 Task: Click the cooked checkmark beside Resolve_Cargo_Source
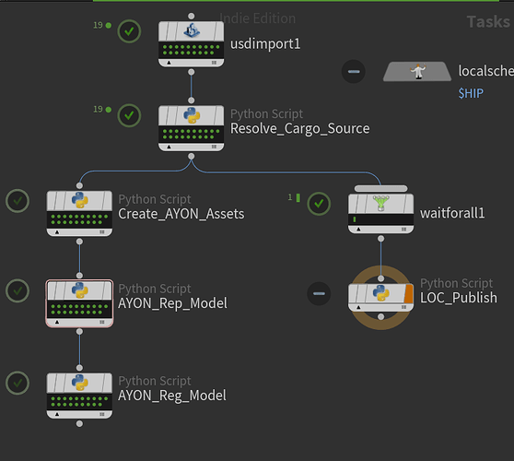(129, 115)
